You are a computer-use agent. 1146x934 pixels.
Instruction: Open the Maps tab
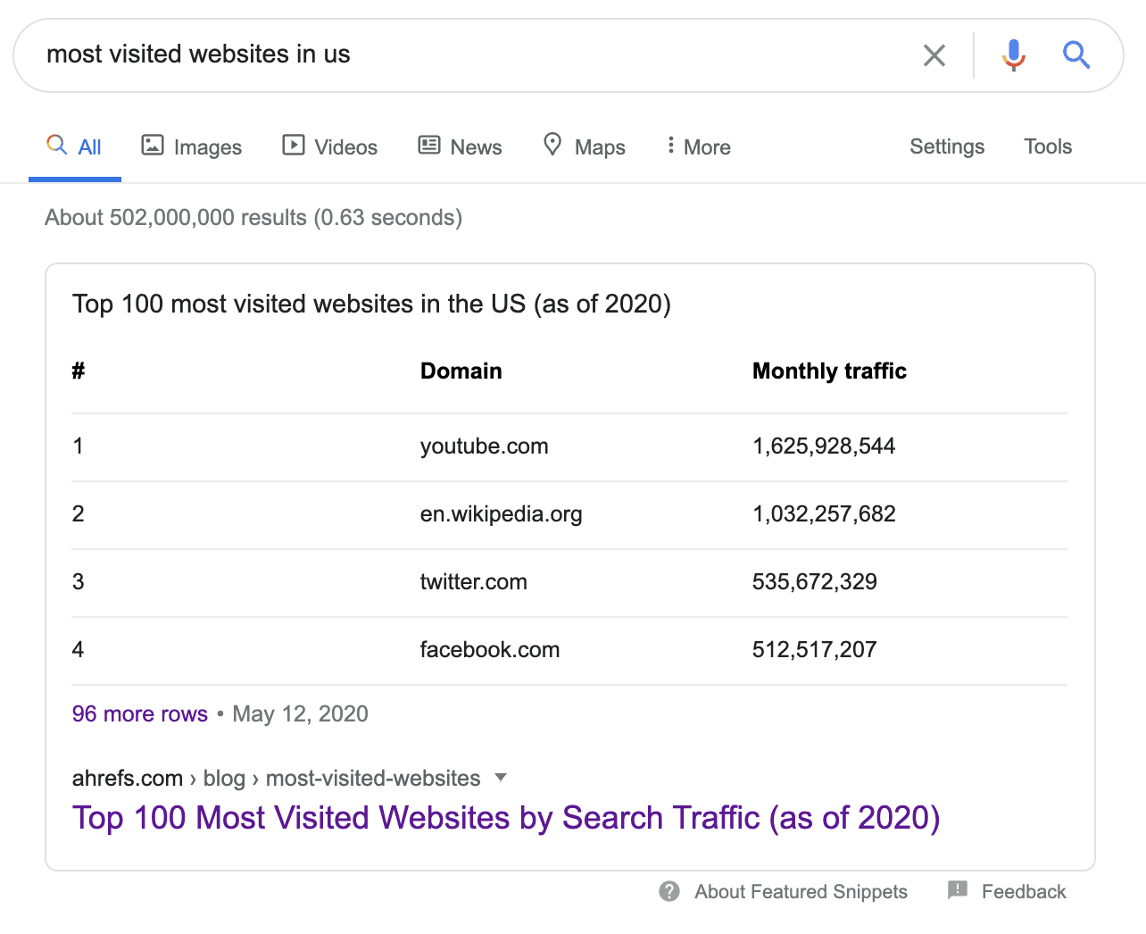585,146
